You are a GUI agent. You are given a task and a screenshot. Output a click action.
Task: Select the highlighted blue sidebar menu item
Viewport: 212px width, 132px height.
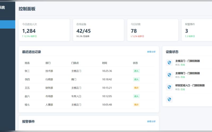[8, 24]
